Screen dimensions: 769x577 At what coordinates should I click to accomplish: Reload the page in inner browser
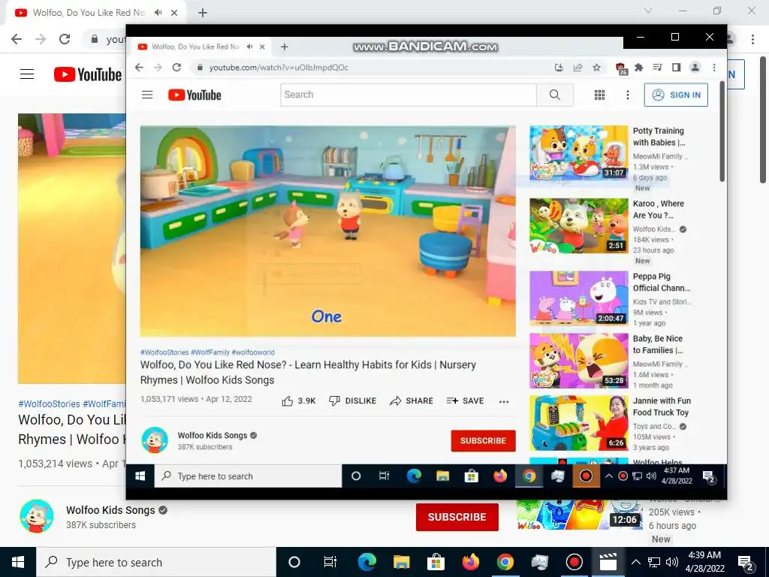tap(176, 68)
